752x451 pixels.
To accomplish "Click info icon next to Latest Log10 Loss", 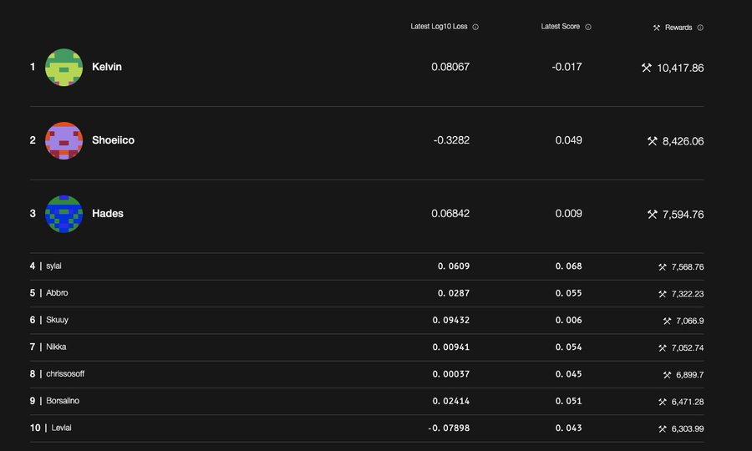I will click(x=475, y=28).
